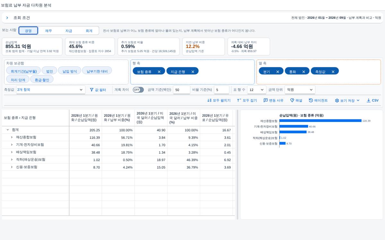Click the 지연 납부 비중 12.2% card
The image size is (385, 240).
point(204,46)
